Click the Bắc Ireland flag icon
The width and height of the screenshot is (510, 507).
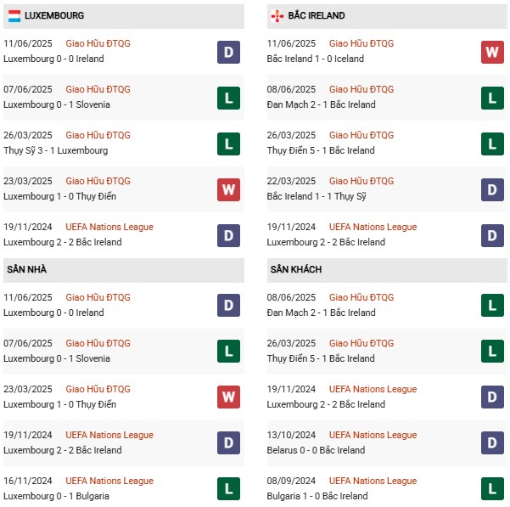276,16
